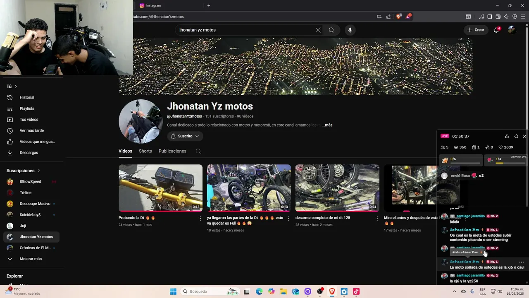The width and height of the screenshot is (529, 298).
Task: Click the microphone icon in the system tray
Action: (x=472, y=291)
